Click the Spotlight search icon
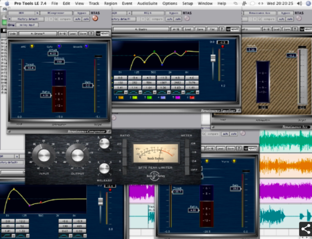 pos(309,3)
